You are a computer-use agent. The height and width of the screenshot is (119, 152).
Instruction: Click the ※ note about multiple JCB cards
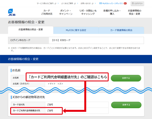click(x=74, y=49)
